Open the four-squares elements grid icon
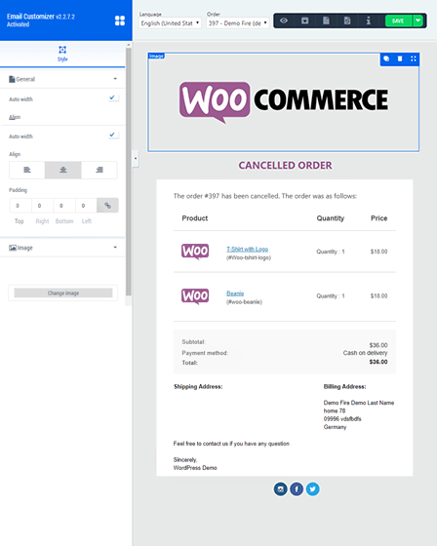 [120, 20]
